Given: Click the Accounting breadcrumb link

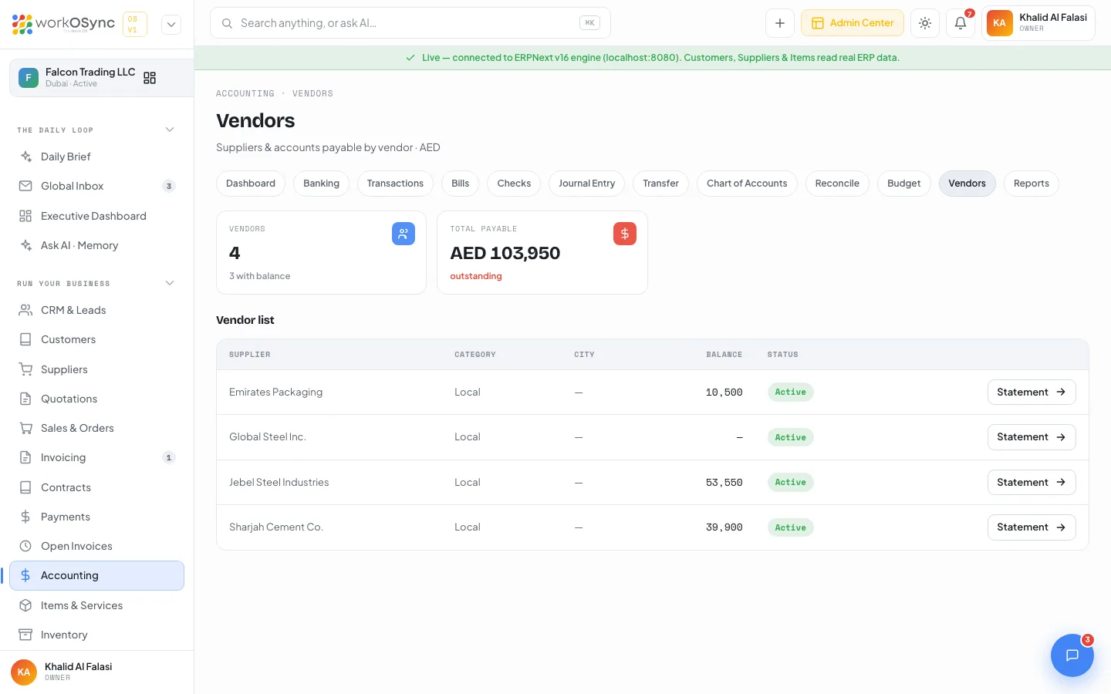Looking at the screenshot, I should tap(245, 93).
